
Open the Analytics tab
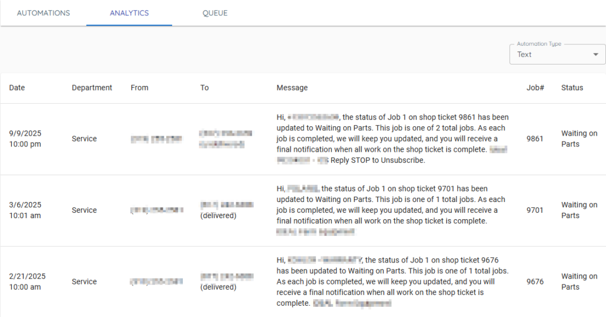point(129,13)
